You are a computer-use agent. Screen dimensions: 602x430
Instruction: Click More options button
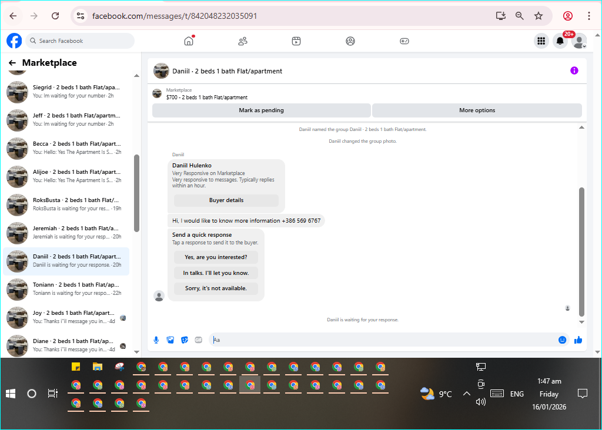pos(477,110)
